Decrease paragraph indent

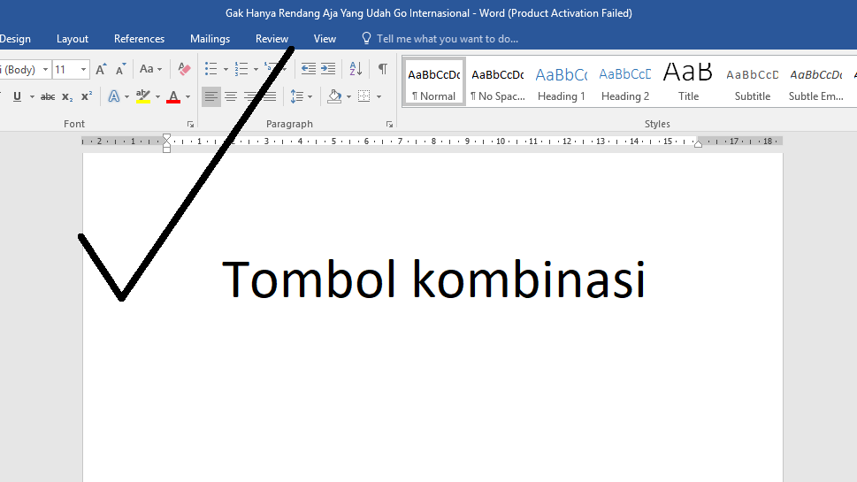click(x=309, y=69)
